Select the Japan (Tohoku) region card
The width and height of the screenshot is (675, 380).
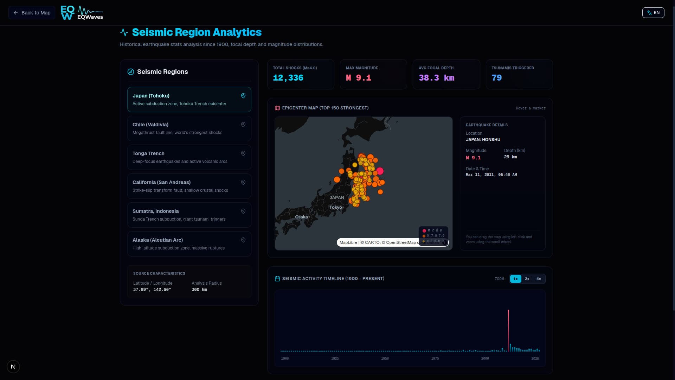pyautogui.click(x=189, y=100)
